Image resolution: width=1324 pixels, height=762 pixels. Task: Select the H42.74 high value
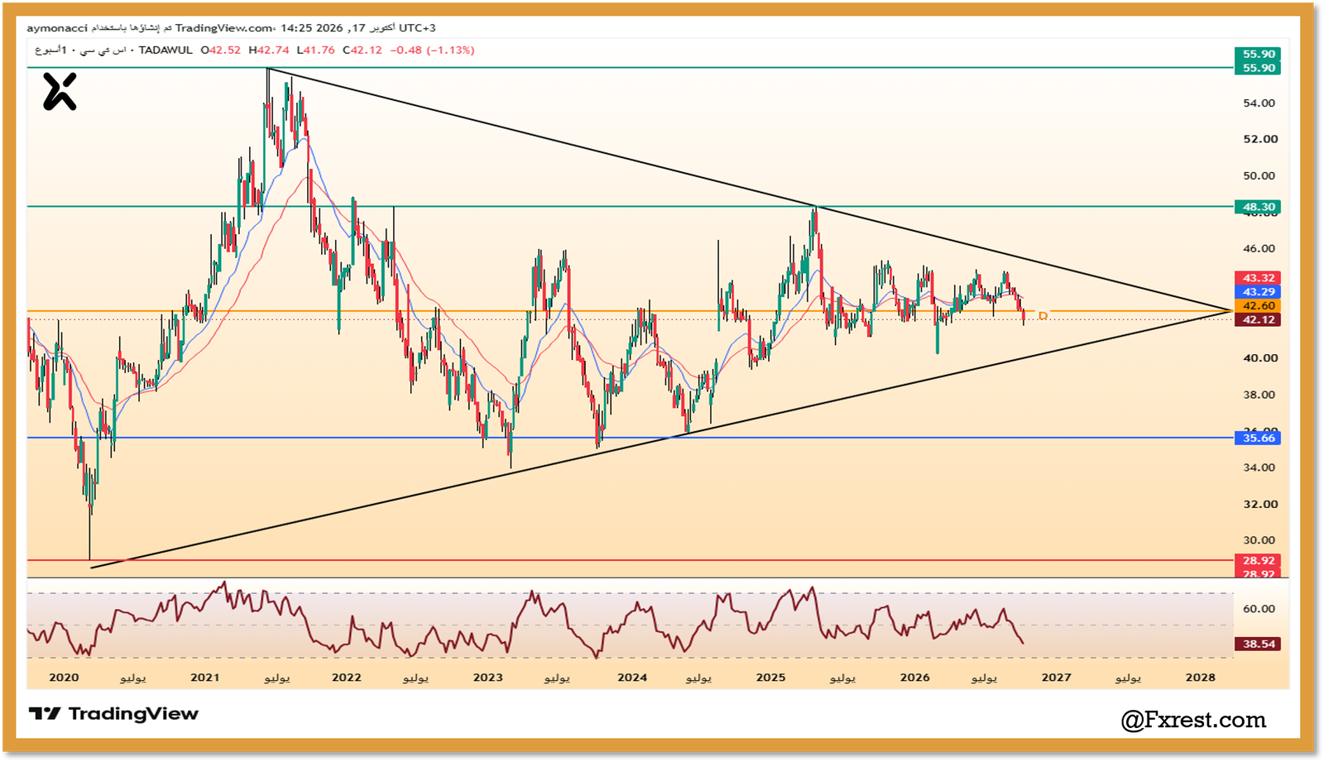[269, 50]
